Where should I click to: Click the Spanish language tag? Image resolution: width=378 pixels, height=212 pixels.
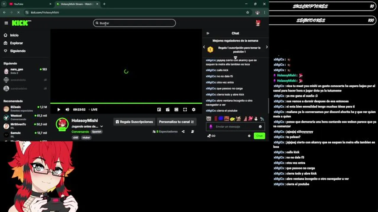(x=96, y=132)
